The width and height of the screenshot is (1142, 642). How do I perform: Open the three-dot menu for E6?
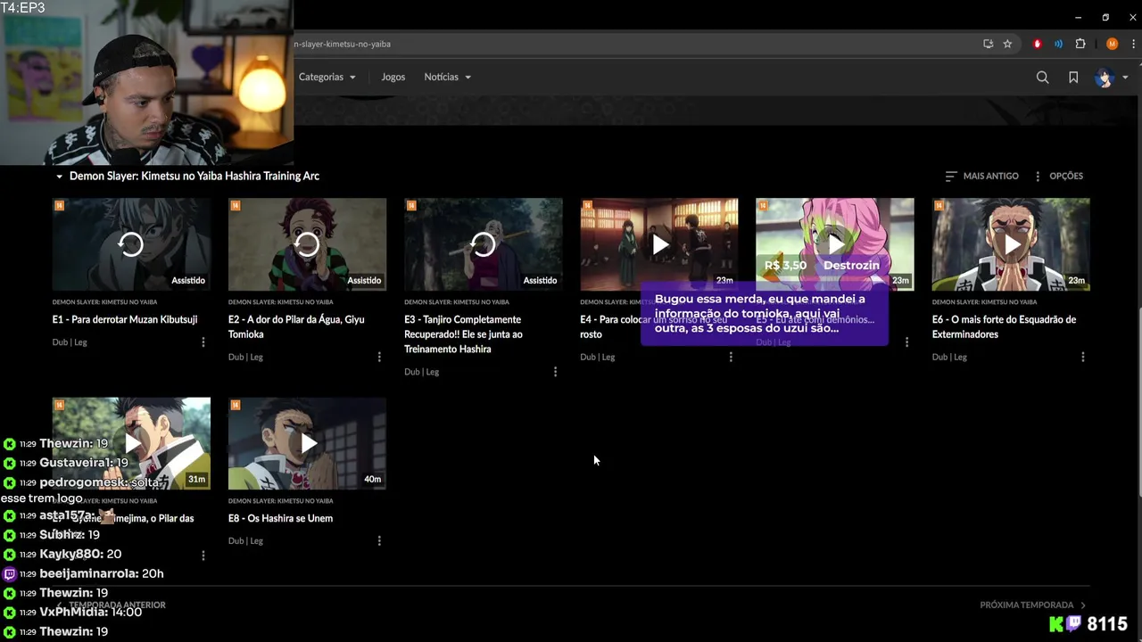coord(1083,358)
